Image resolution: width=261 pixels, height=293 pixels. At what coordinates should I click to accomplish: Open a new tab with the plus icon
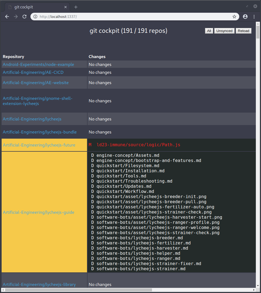click(x=76, y=7)
